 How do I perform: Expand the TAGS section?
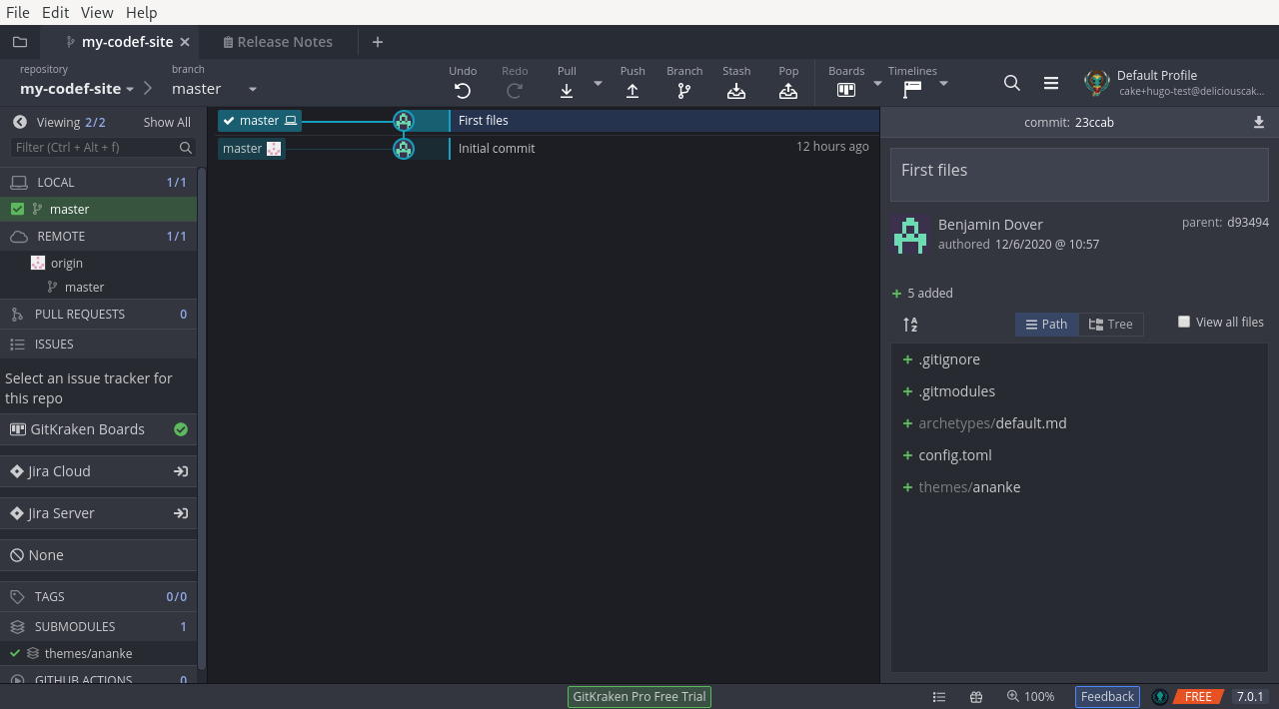click(98, 597)
